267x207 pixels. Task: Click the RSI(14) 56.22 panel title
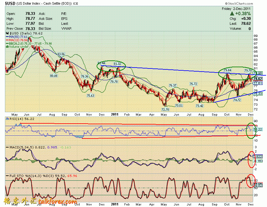pyautogui.click(x=22, y=119)
